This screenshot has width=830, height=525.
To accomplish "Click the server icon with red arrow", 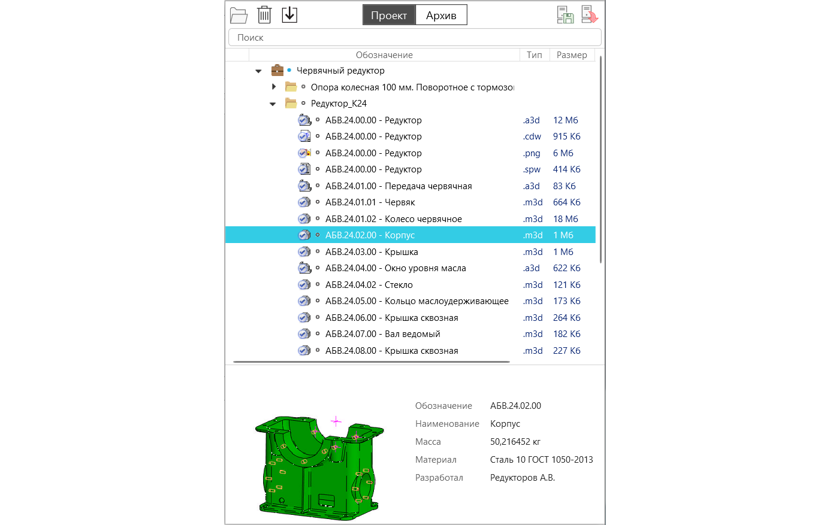I will [x=589, y=15].
